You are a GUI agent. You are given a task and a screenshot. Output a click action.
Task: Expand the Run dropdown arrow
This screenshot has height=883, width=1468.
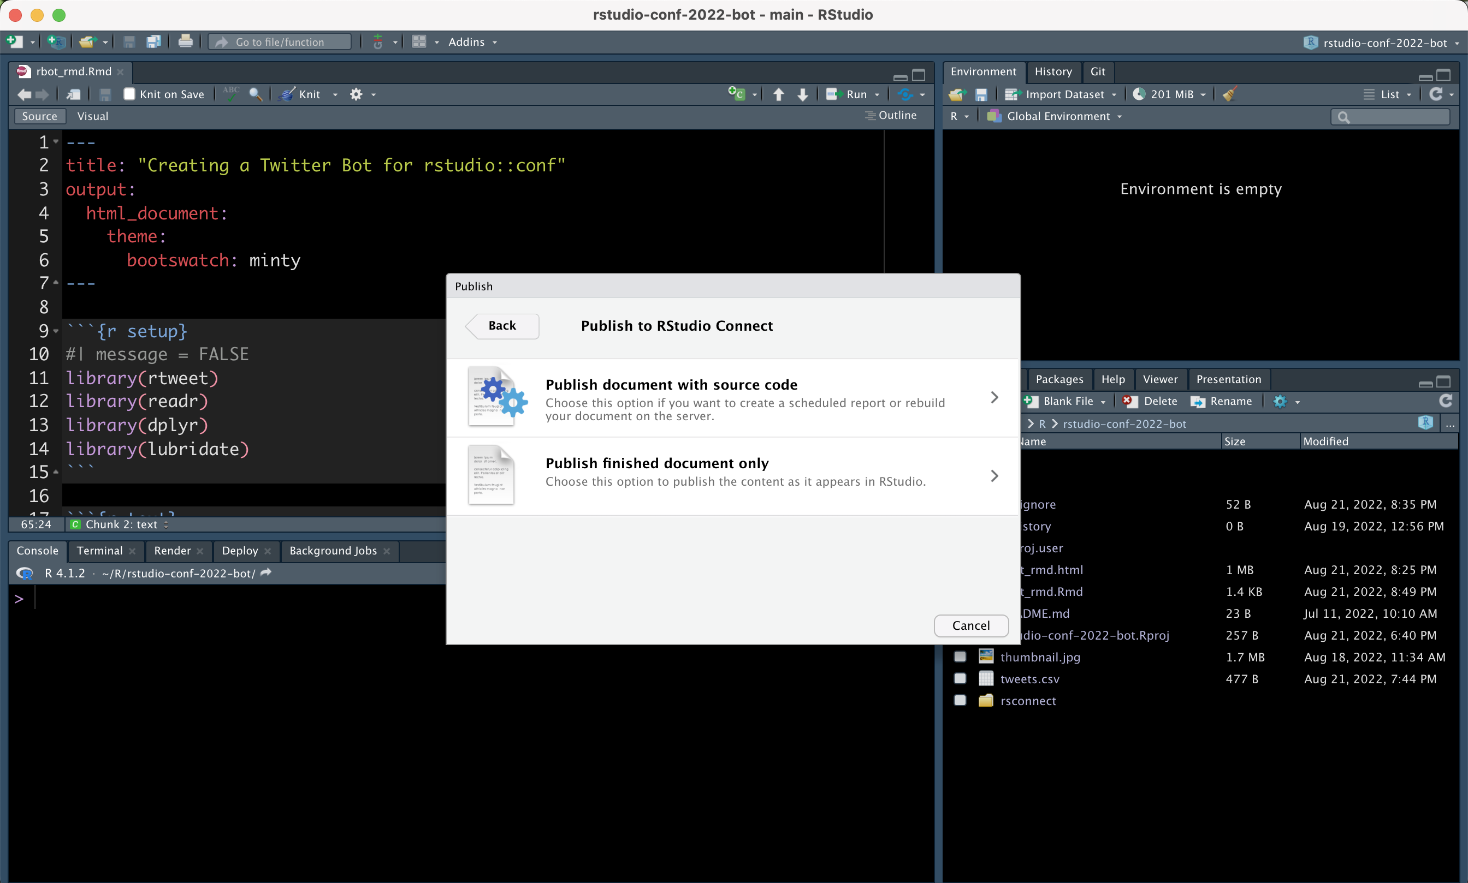click(878, 94)
